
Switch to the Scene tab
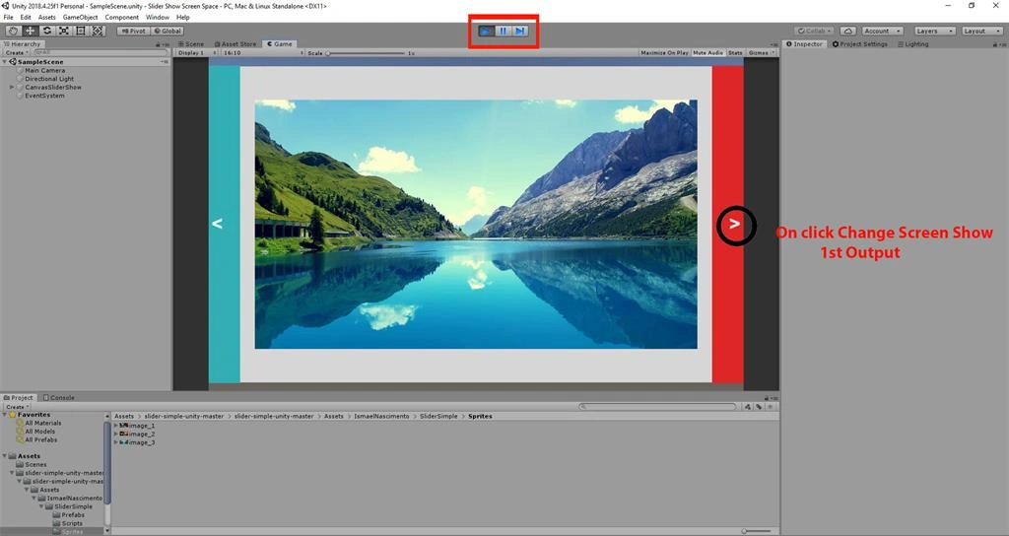pyautogui.click(x=192, y=44)
